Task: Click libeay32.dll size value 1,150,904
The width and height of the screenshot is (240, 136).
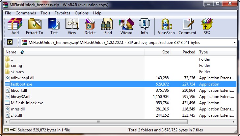Action: pyautogui.click(x=161, y=97)
